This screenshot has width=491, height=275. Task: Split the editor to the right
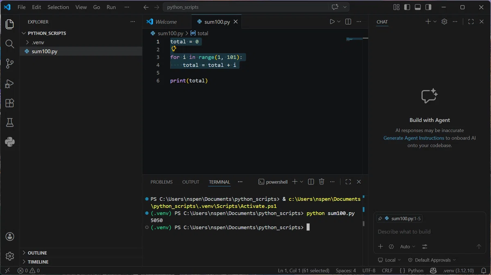click(348, 22)
